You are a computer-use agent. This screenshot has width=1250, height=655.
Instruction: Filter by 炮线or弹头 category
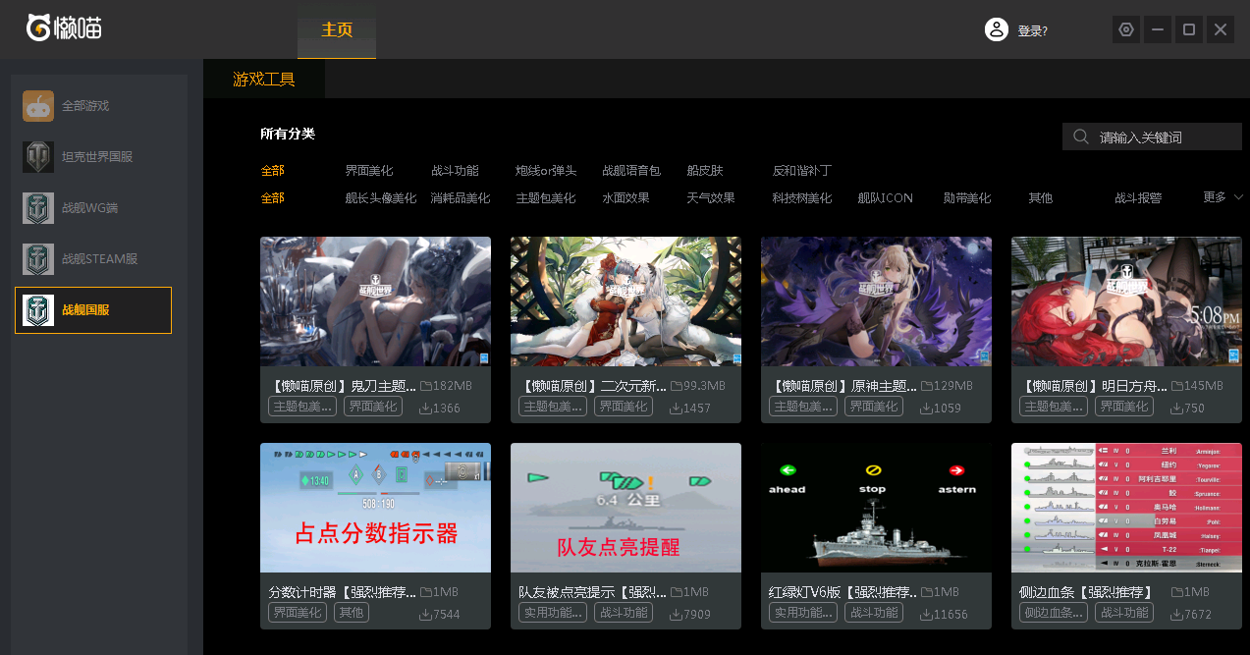[546, 171]
